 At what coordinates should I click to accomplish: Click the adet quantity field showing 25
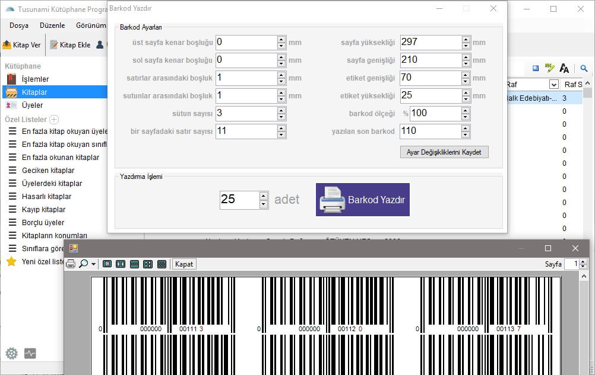click(240, 200)
